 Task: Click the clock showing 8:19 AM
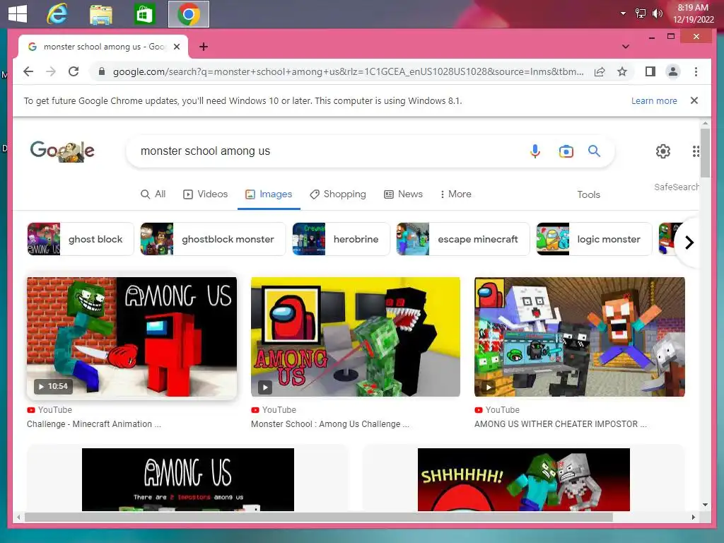pos(693,13)
